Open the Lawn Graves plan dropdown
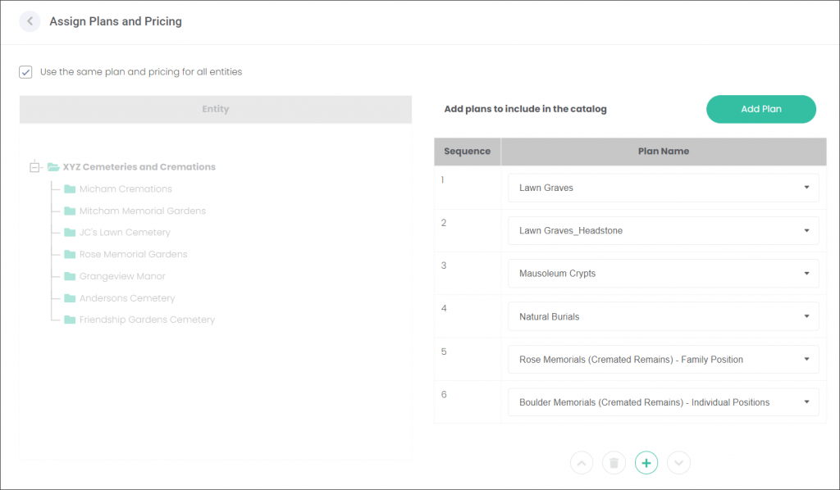 (x=663, y=188)
